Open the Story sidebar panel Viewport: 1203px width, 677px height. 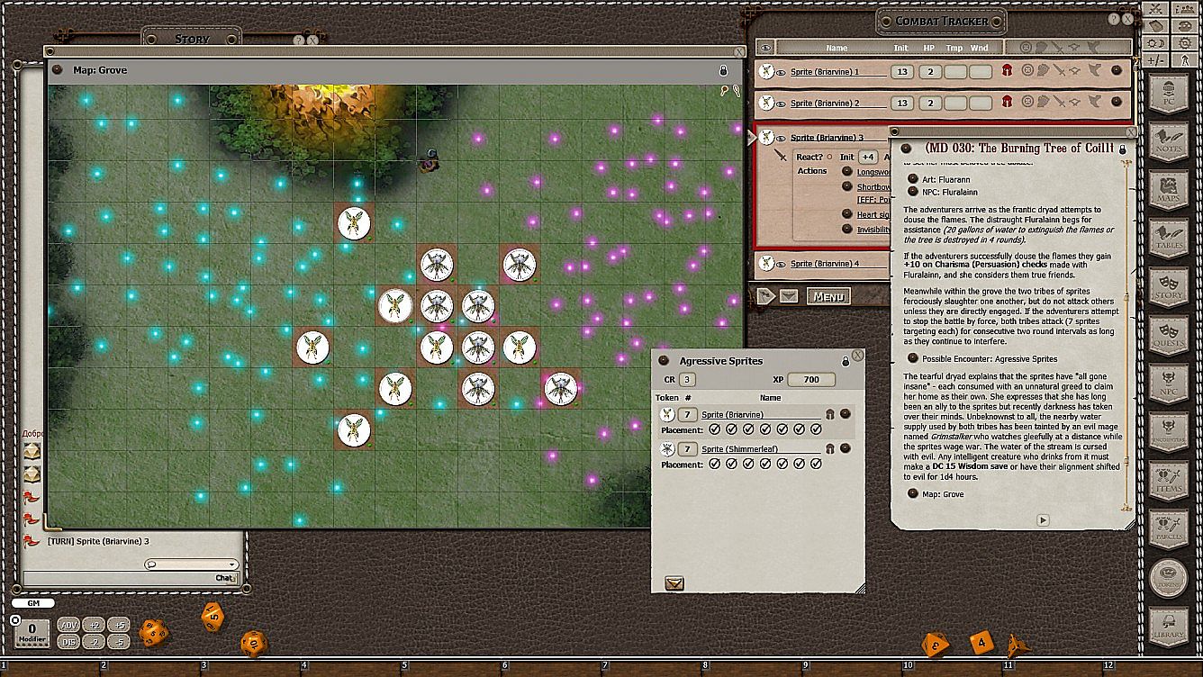coord(1169,288)
